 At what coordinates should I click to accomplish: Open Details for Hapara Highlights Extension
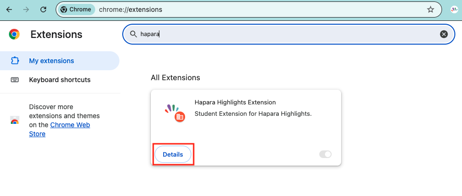point(173,154)
